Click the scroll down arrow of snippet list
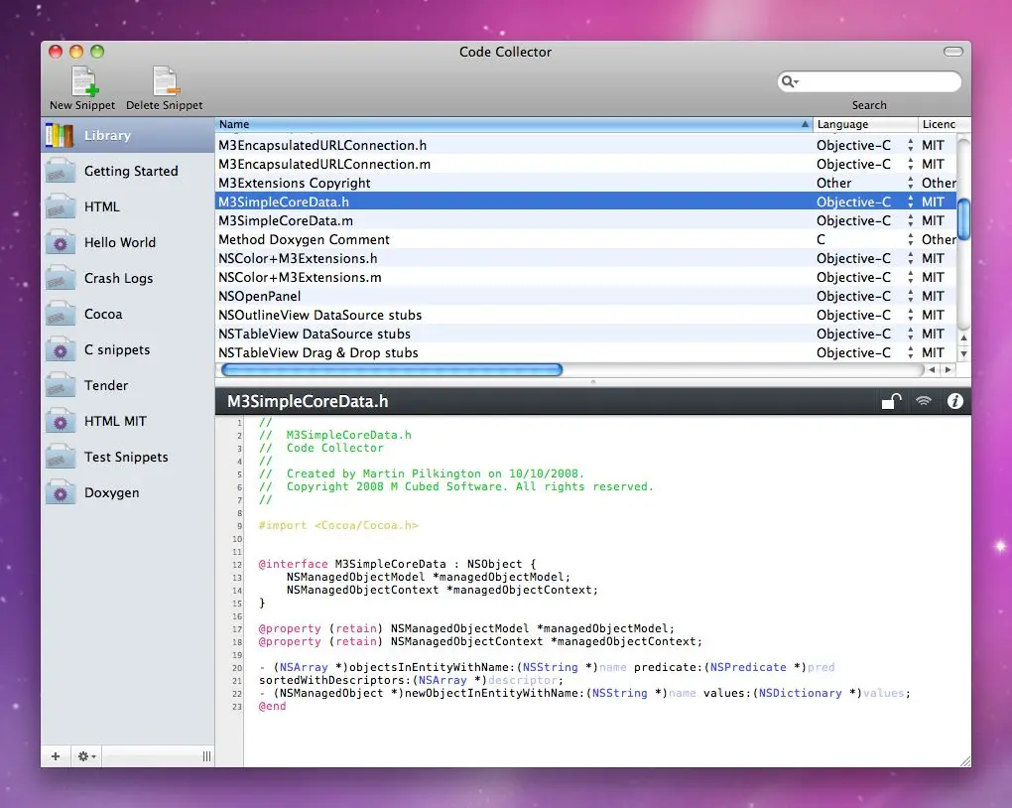 963,354
